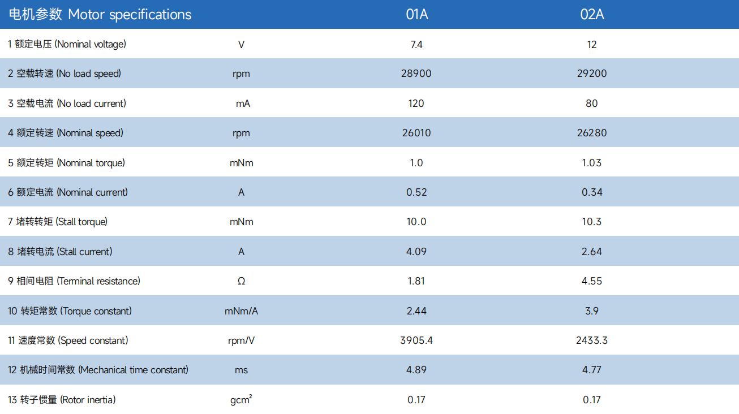Click the Nominal torque row label
Viewport: 739px width, 414px height.
click(67, 163)
